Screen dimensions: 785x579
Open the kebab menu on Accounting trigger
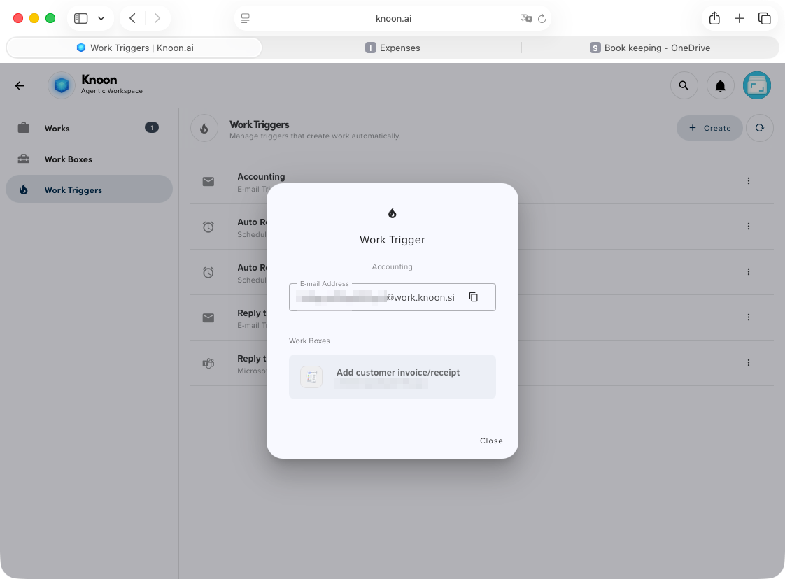click(x=749, y=180)
